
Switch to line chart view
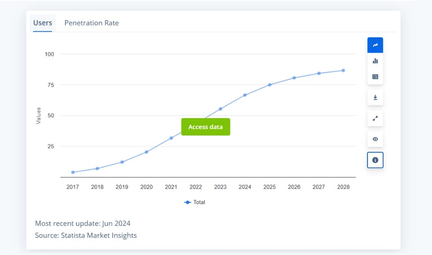375,45
